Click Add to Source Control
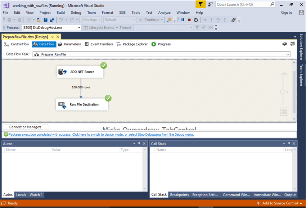 click(x=280, y=203)
